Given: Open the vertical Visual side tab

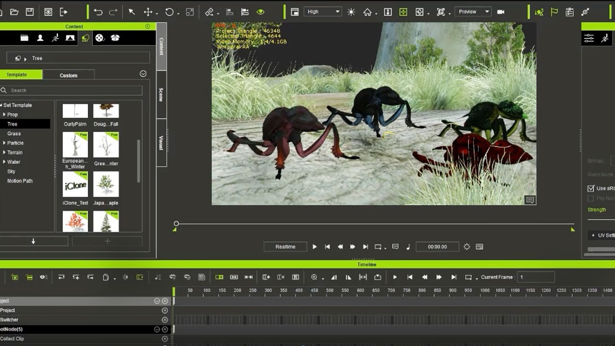Looking at the screenshot, I should click(x=161, y=143).
